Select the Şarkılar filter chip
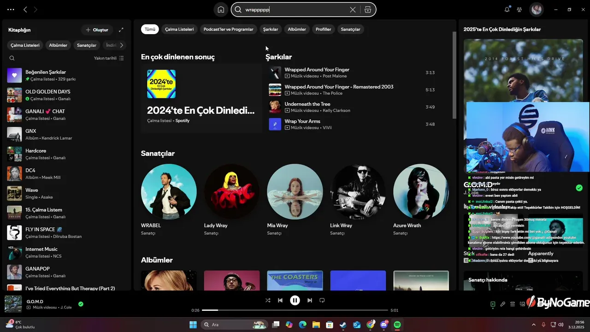The height and width of the screenshot is (332, 590). [x=271, y=29]
